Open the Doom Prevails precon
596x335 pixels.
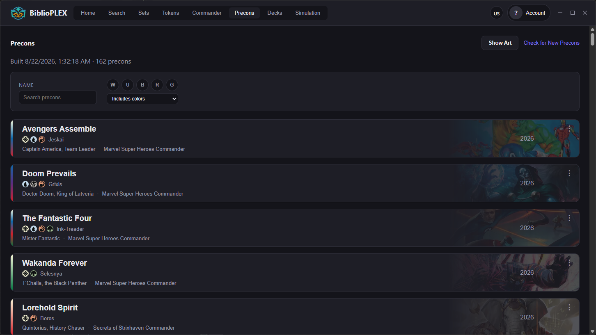[x=295, y=183]
